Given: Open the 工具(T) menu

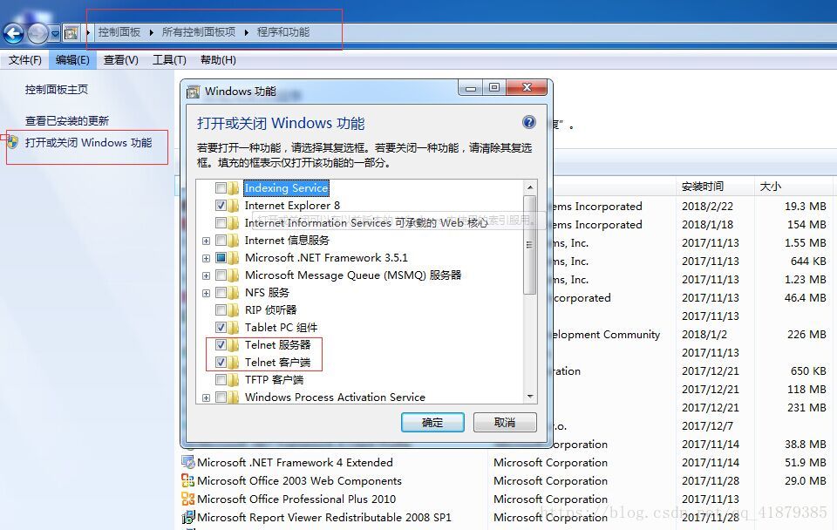Looking at the screenshot, I should [169, 60].
